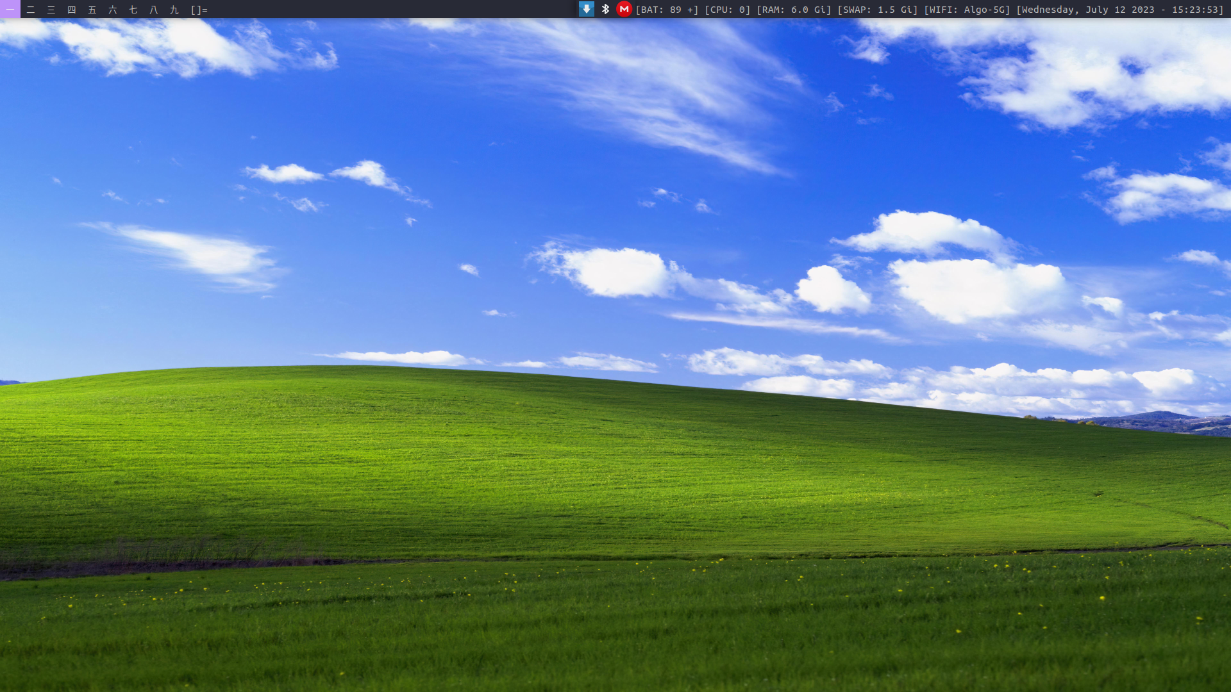Click the BAT: 89 + battery status

pos(667,10)
